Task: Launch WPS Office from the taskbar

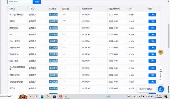Action: [61, 96]
